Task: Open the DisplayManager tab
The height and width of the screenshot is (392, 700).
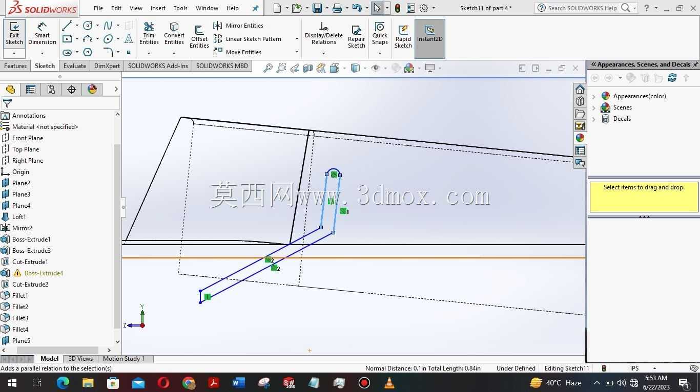Action: coord(92,90)
